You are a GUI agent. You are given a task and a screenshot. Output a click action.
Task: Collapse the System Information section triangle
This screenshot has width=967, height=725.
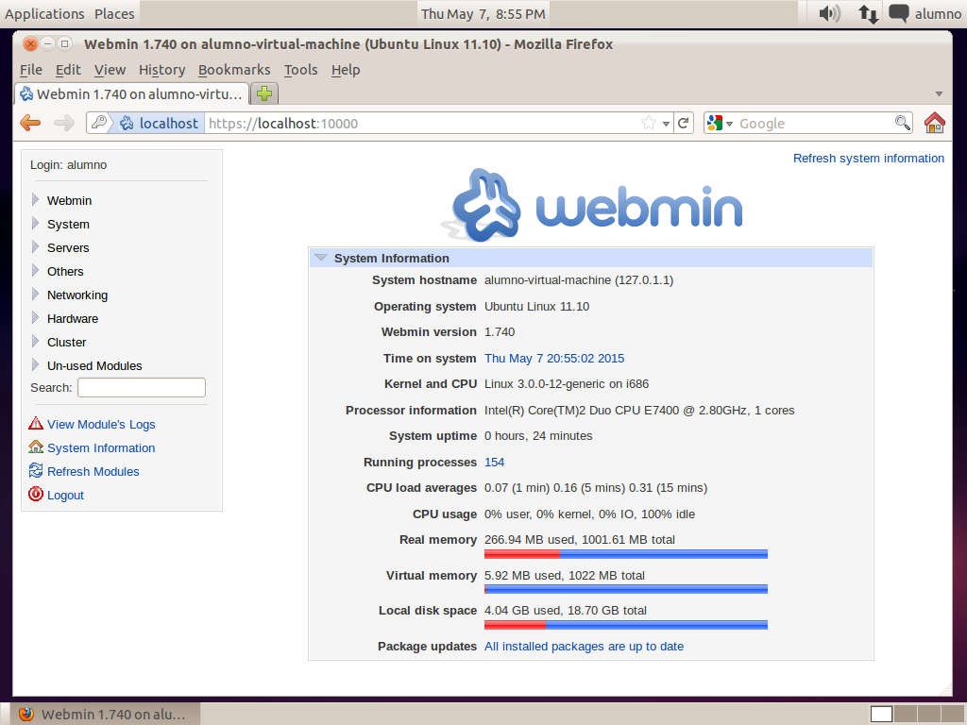(321, 258)
